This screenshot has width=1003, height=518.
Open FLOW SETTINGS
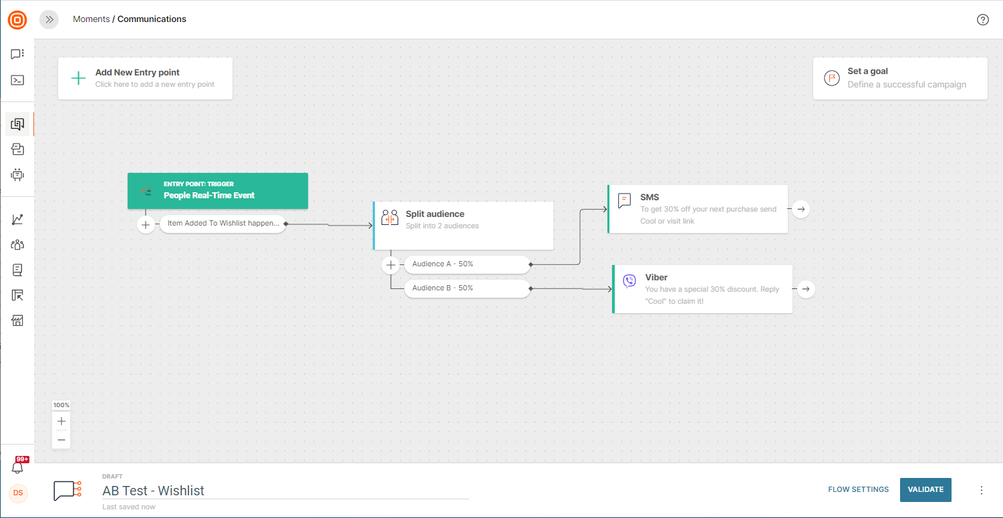[x=858, y=489]
